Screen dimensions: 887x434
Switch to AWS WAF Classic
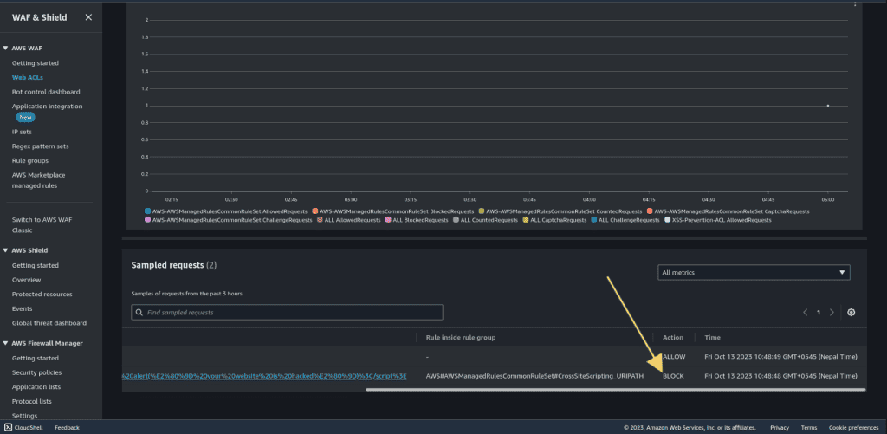[x=42, y=224]
